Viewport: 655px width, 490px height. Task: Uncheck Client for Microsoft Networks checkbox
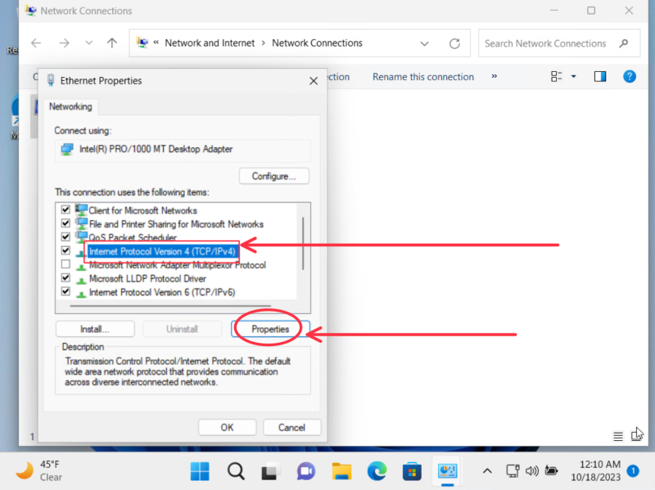[x=65, y=210]
